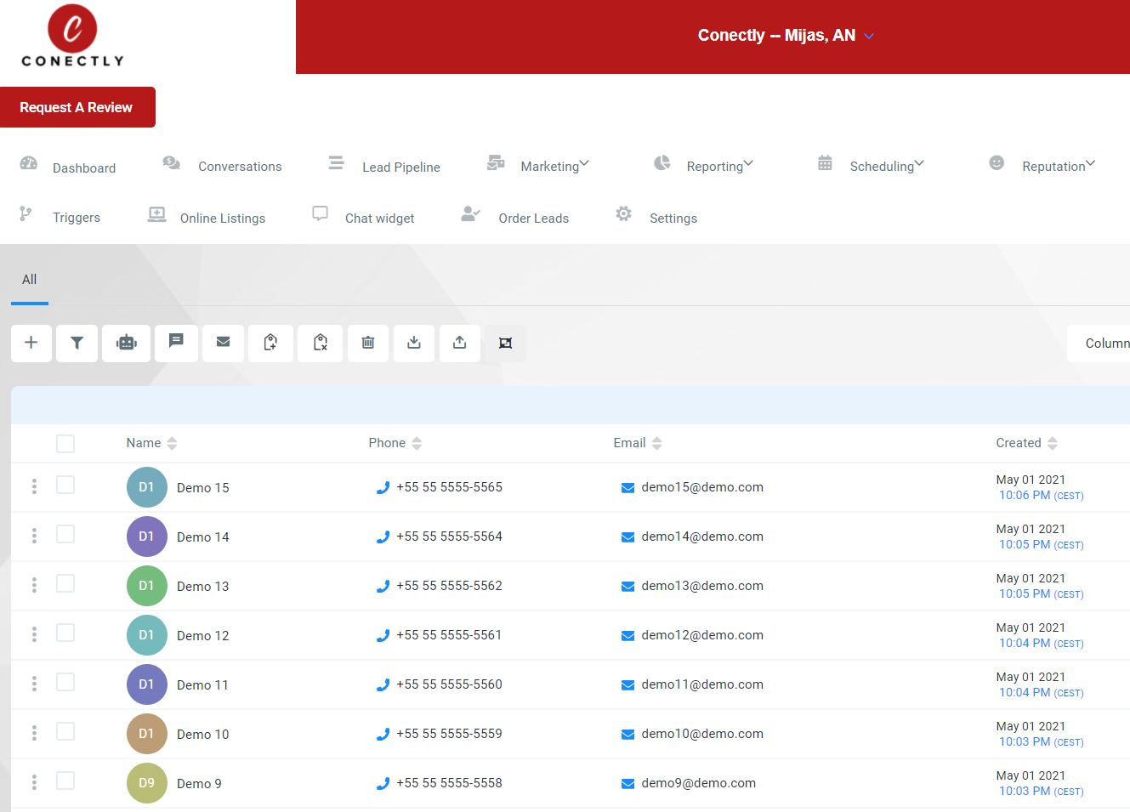
Task: Expand the Reputation menu
Action: (1059, 166)
